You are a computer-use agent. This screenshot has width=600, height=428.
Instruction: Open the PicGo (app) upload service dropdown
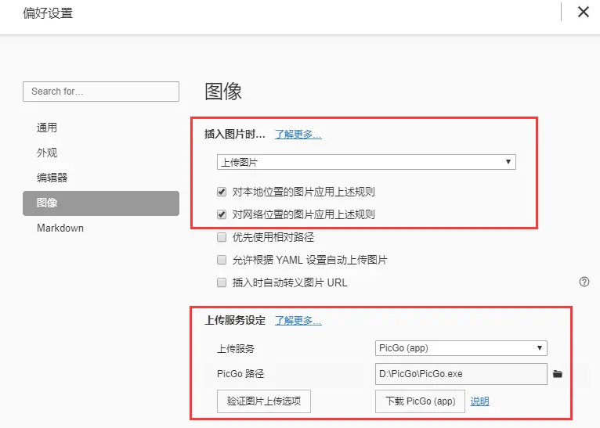[x=461, y=348]
